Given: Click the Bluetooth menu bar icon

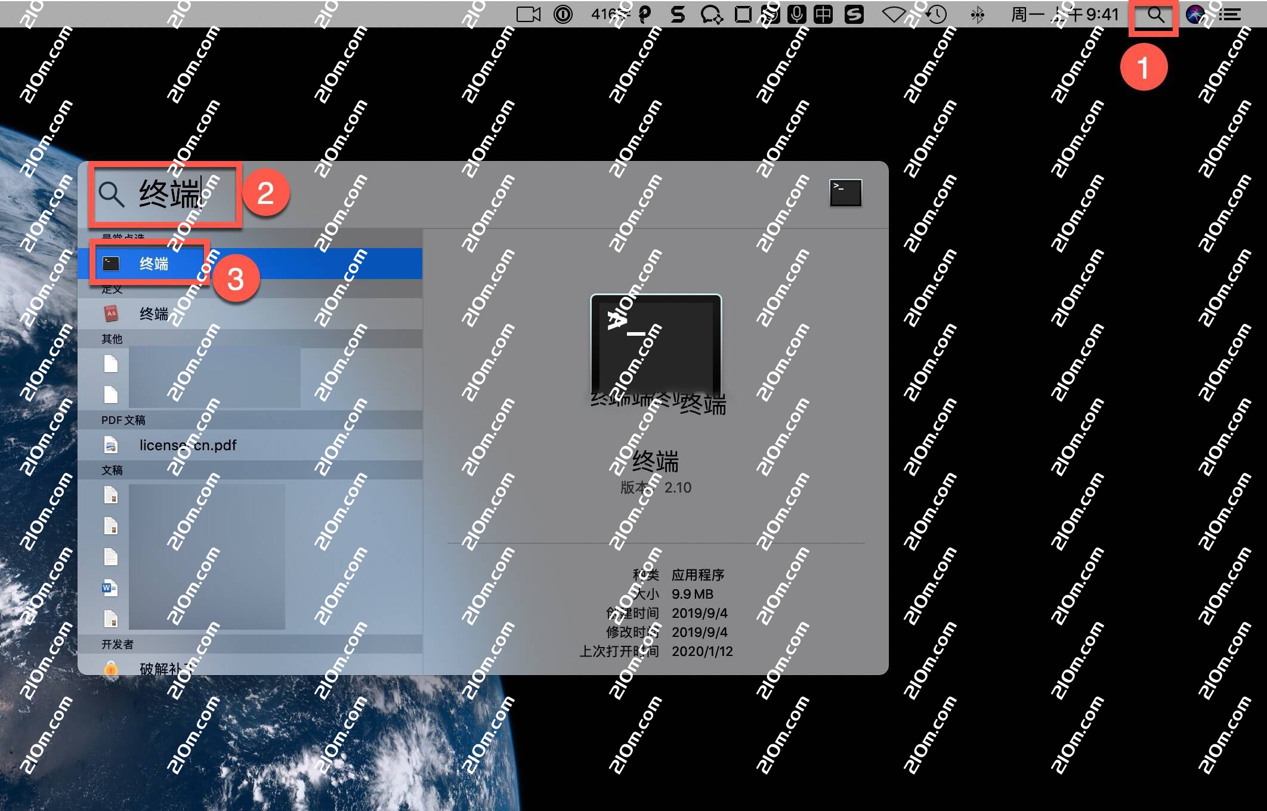Looking at the screenshot, I should pos(977,15).
